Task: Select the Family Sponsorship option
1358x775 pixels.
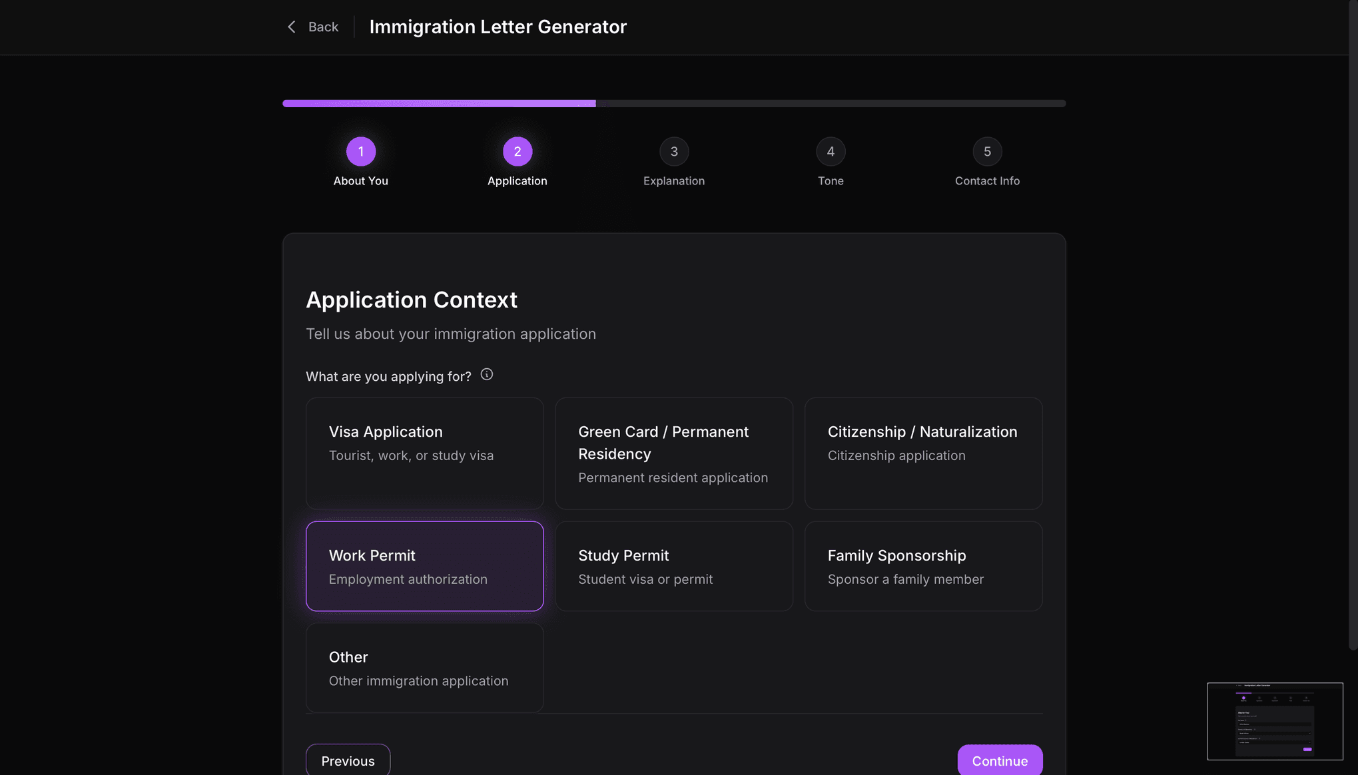Action: click(x=923, y=566)
